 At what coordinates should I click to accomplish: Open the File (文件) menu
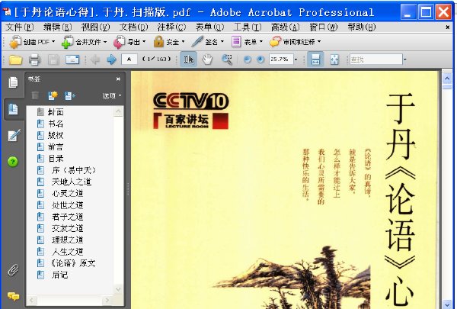(20, 27)
